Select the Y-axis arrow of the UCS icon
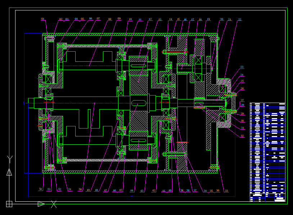 click(x=9, y=173)
